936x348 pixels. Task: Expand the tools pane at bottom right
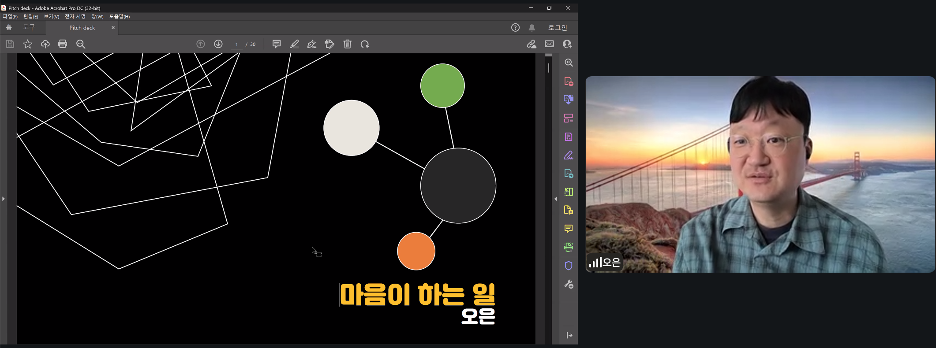(569, 335)
